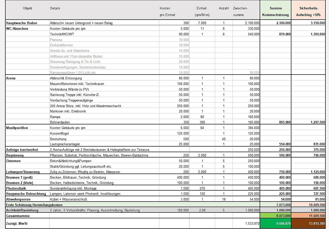The width and height of the screenshot is (329, 229).
Task: Select 'Erste Schätzung Herstellungskosten' row label
Action: (34, 205)
